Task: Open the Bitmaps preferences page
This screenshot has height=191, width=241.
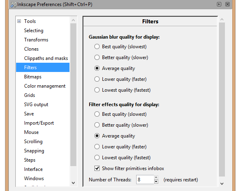Action: pyautogui.click(x=33, y=77)
